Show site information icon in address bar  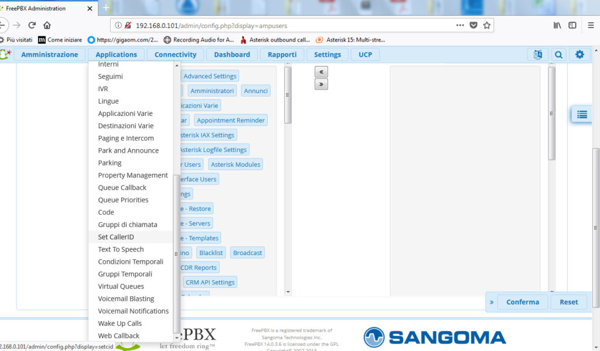coord(118,25)
